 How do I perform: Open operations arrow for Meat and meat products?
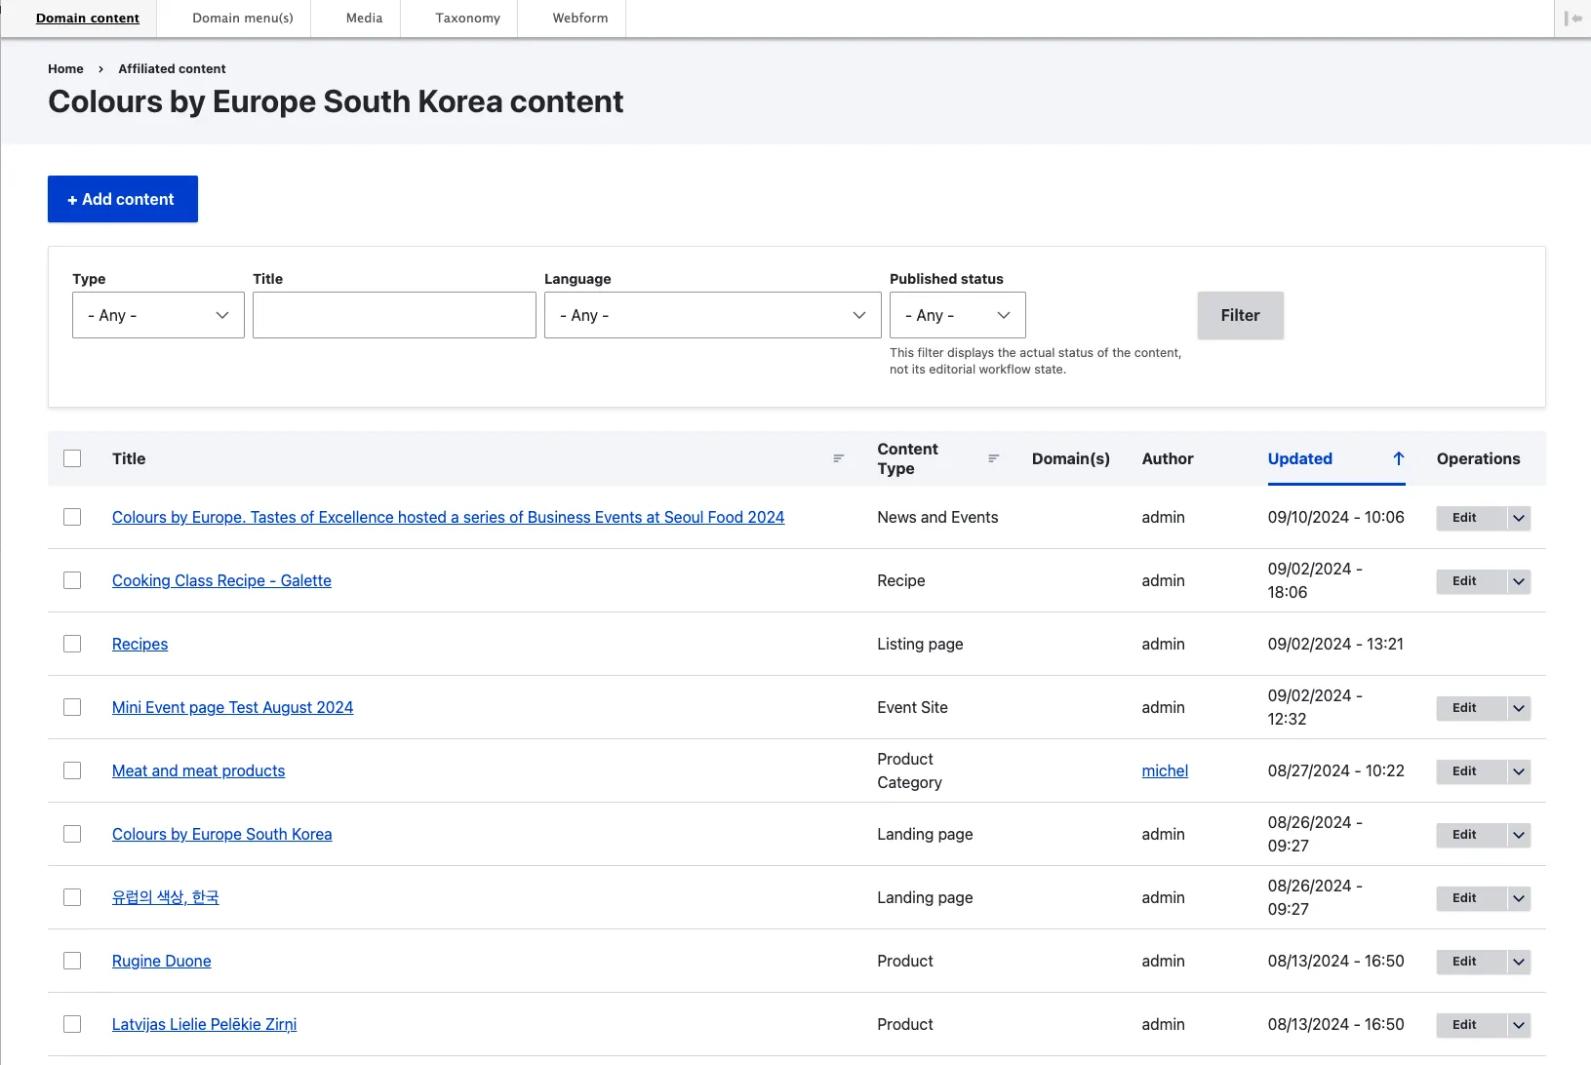[x=1518, y=771]
